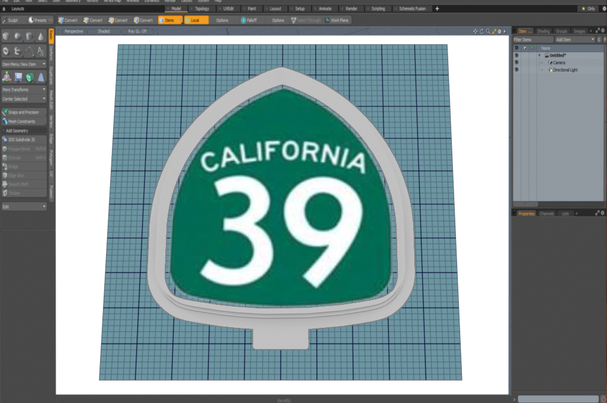This screenshot has width=607, height=403.
Task: Toggle the Only star filter
Action: [588, 8]
